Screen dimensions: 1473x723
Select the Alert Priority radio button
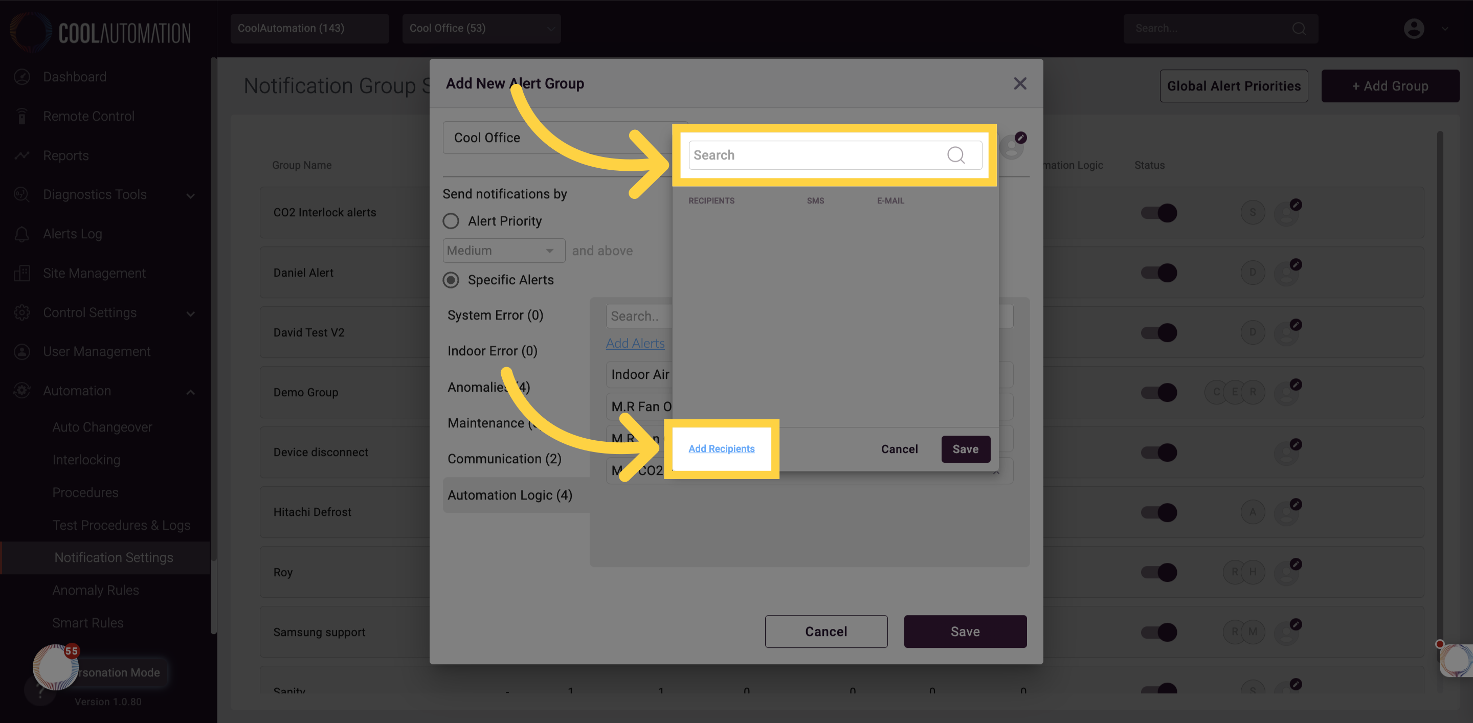pyautogui.click(x=451, y=221)
